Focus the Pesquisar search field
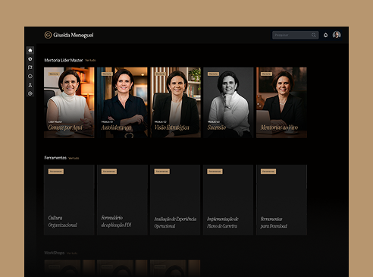The width and height of the screenshot is (373, 277). [295, 35]
